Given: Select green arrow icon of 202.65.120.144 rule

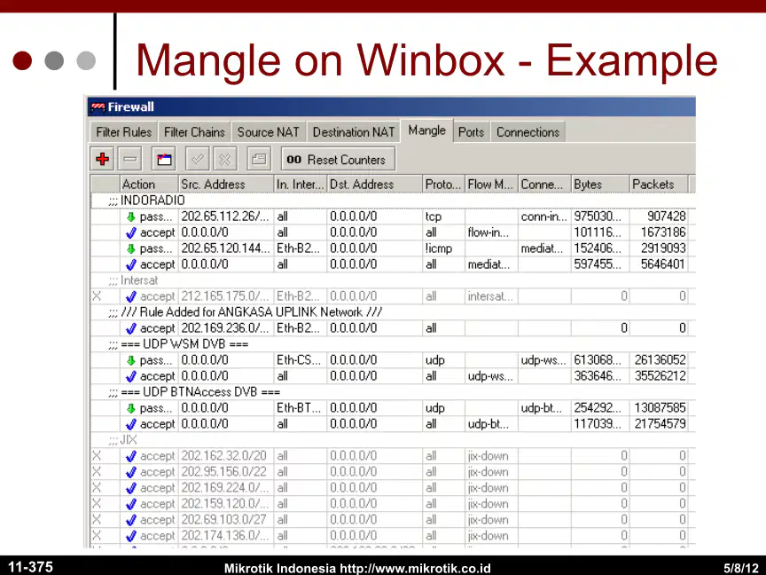Looking at the screenshot, I should (x=130, y=248).
